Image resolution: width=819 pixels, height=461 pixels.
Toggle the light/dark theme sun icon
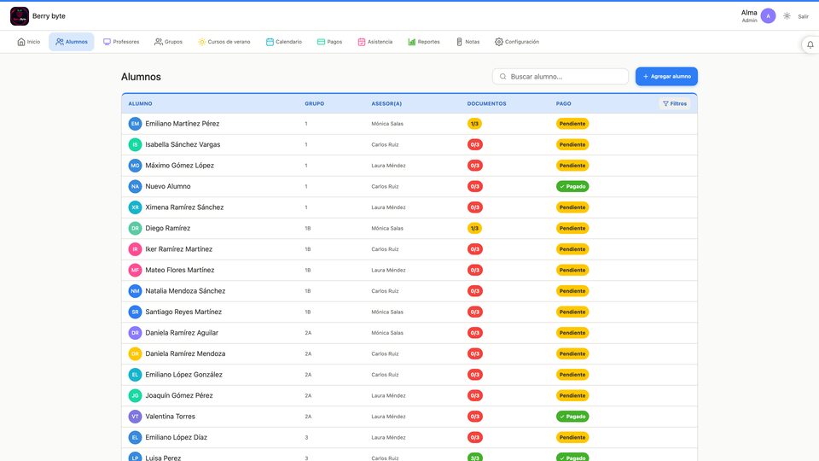pyautogui.click(x=787, y=16)
